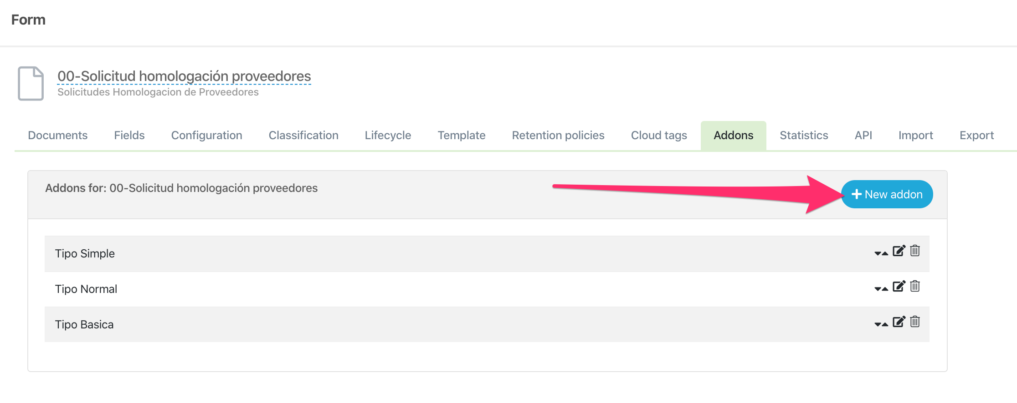Create a New addon
The height and width of the screenshot is (403, 1017).
click(887, 194)
